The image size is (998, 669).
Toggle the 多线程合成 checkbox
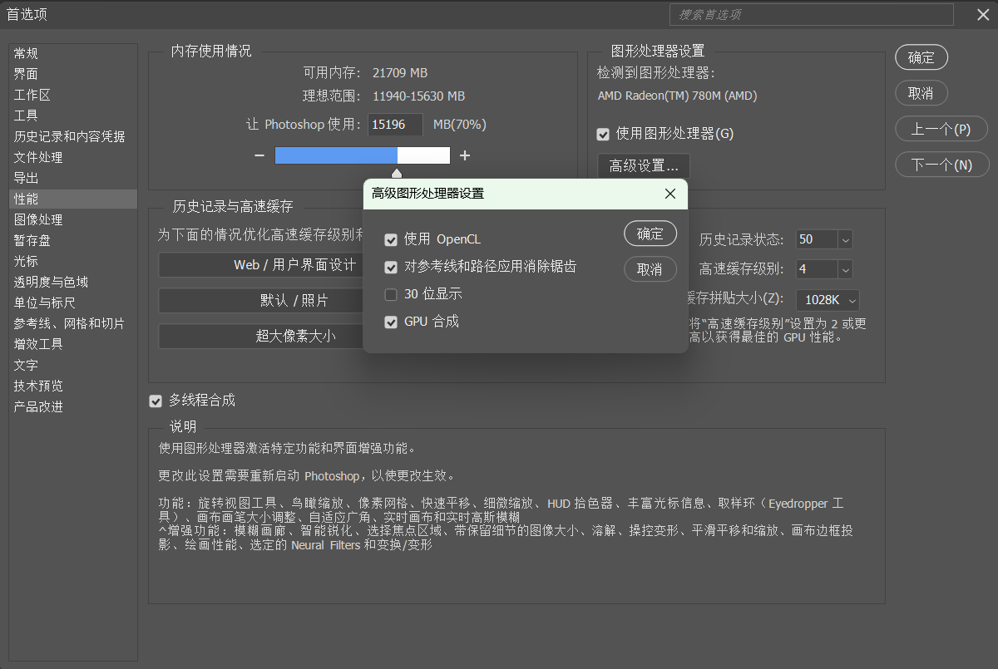156,401
